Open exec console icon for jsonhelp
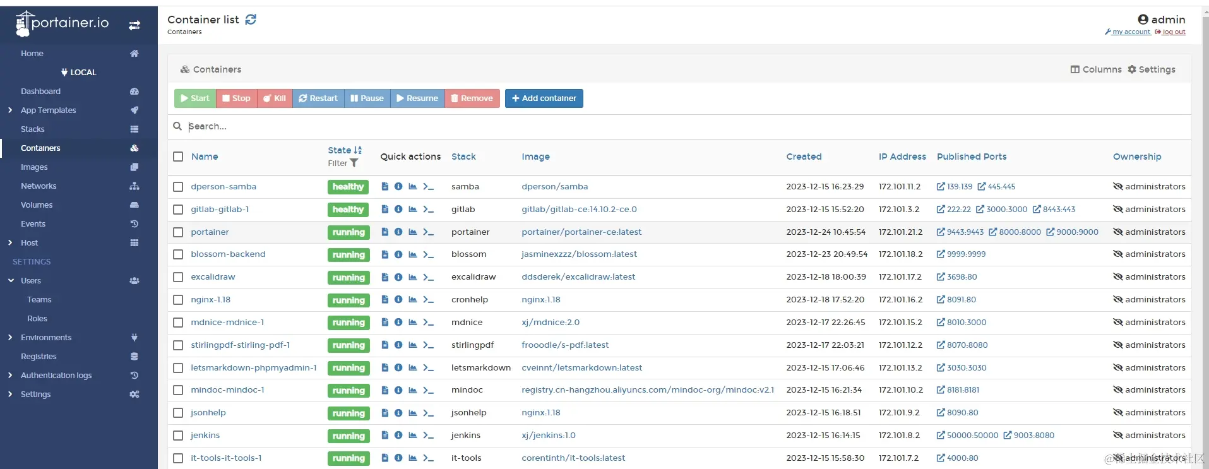Screen dimensions: 1209x469 pos(429,413)
